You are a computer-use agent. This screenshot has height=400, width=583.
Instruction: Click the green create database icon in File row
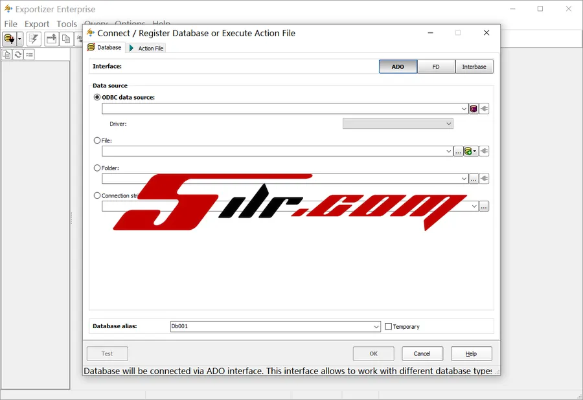tap(468, 151)
